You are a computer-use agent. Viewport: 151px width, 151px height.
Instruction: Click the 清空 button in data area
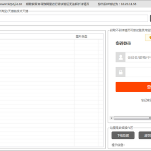tap(145, 135)
